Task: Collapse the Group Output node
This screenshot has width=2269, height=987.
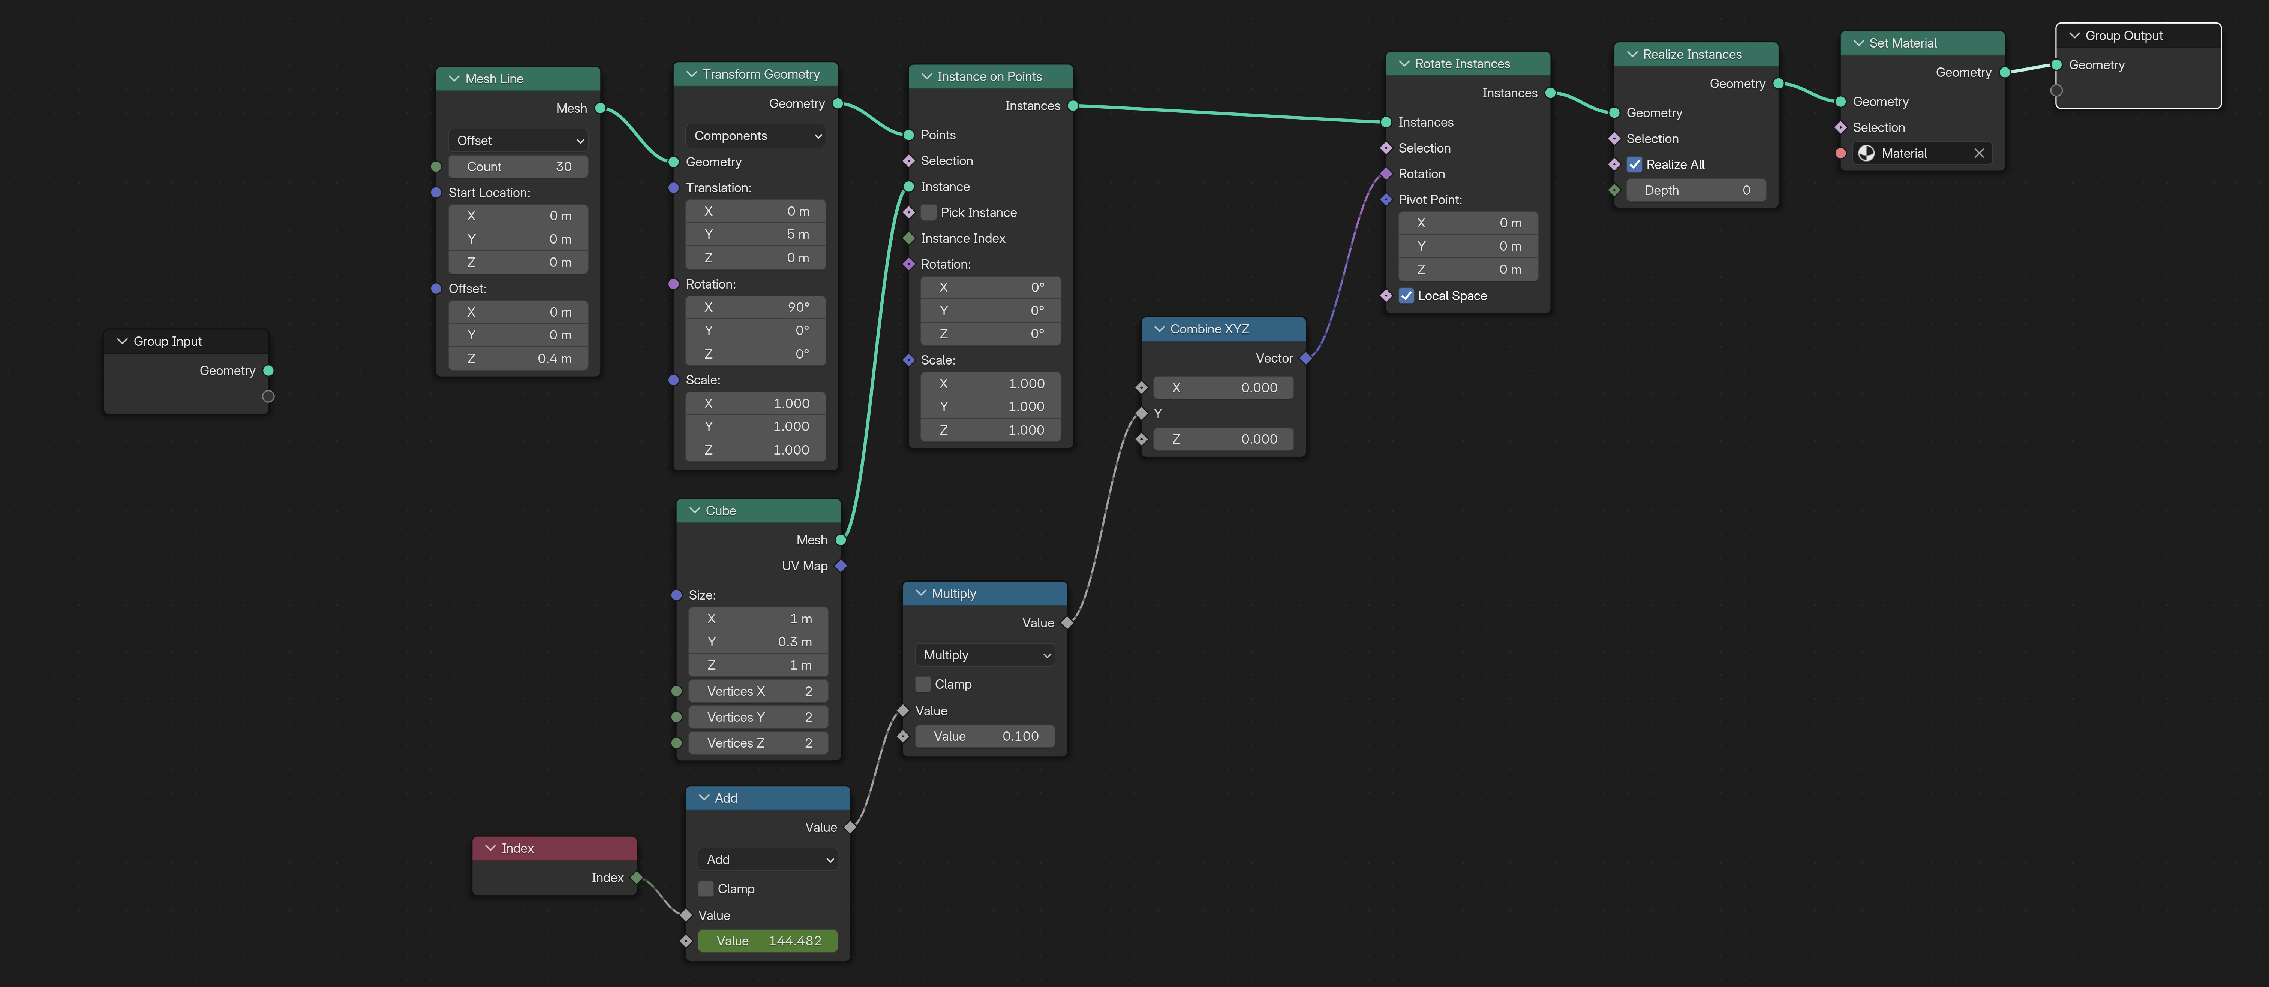Action: [2074, 36]
